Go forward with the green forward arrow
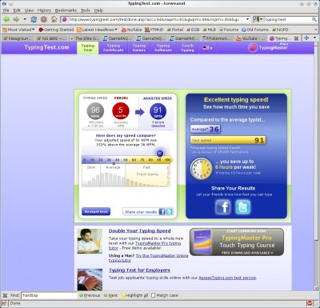This screenshot has width=320, height=308. pos(17,19)
